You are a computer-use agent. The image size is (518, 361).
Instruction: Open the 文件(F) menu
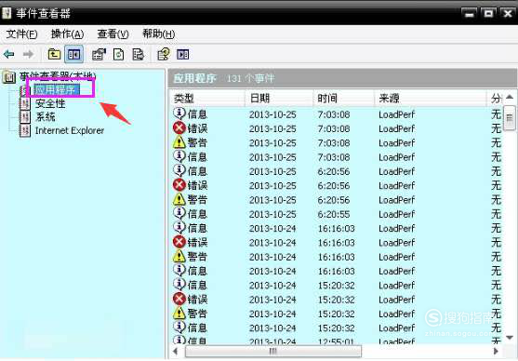21,34
